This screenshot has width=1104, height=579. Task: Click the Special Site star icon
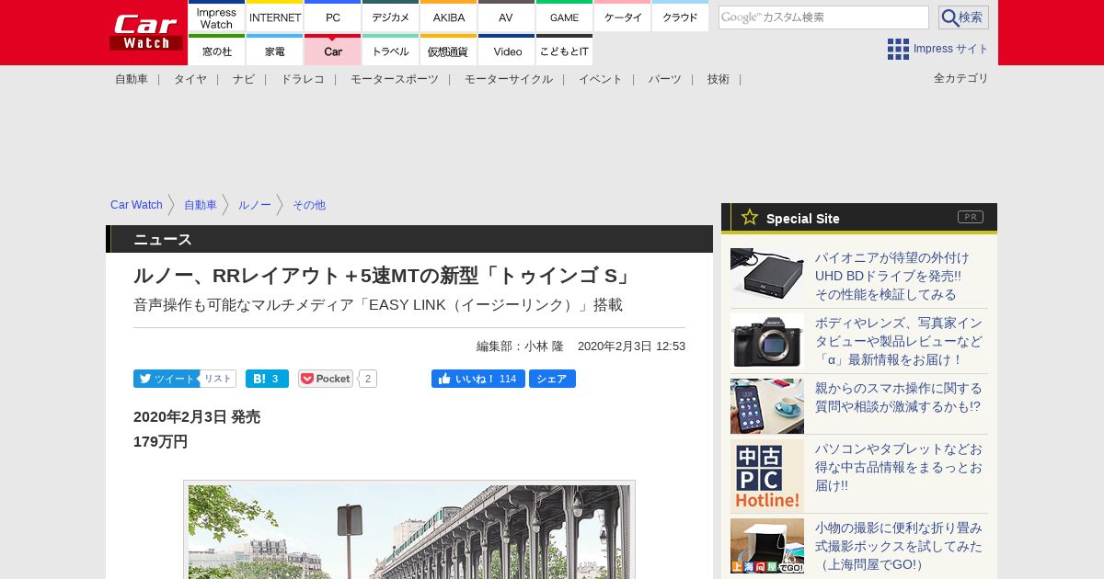click(750, 217)
